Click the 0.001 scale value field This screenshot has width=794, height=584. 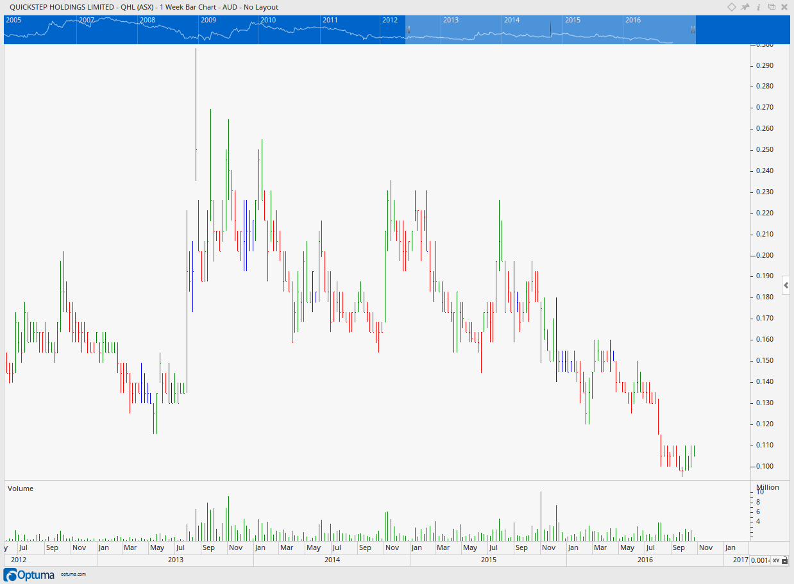[760, 560]
